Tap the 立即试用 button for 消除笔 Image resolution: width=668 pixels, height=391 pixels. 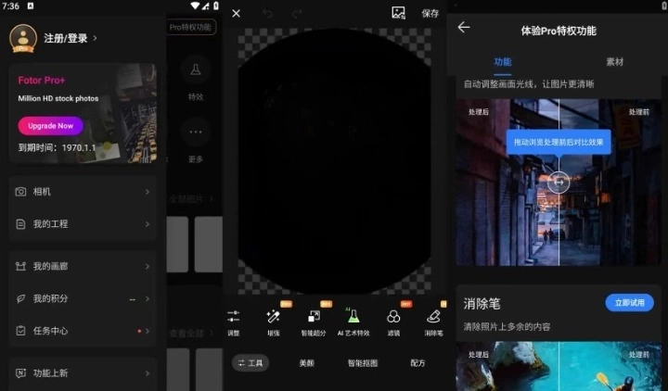click(628, 303)
